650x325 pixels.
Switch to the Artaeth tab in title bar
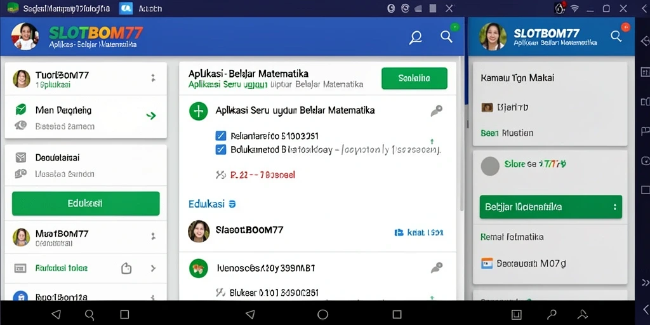(141, 8)
